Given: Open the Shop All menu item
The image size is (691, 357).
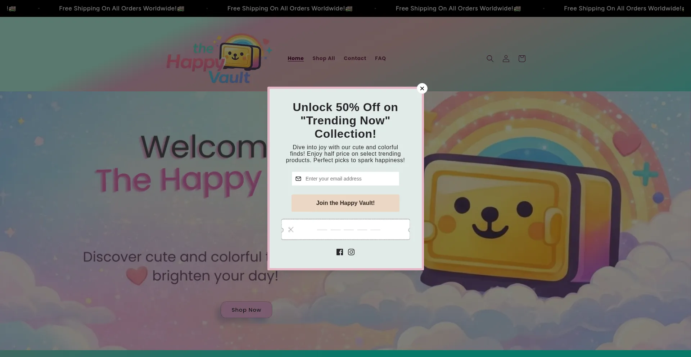Looking at the screenshot, I should 324,58.
